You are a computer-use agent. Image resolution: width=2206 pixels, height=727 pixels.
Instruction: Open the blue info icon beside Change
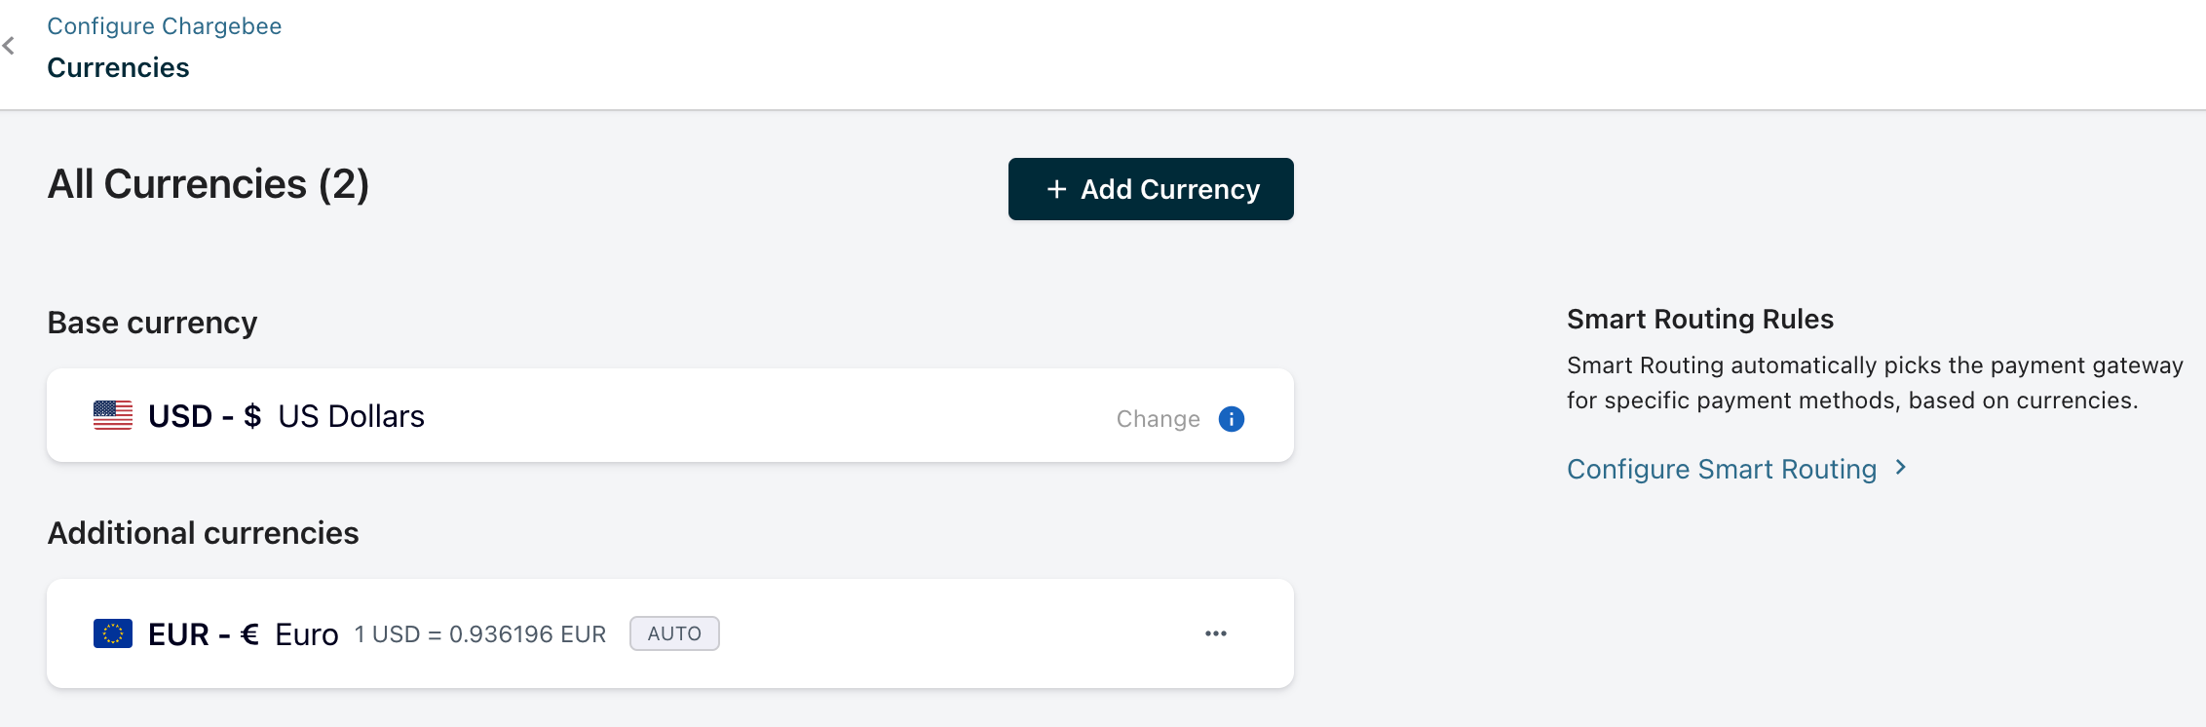(1232, 419)
